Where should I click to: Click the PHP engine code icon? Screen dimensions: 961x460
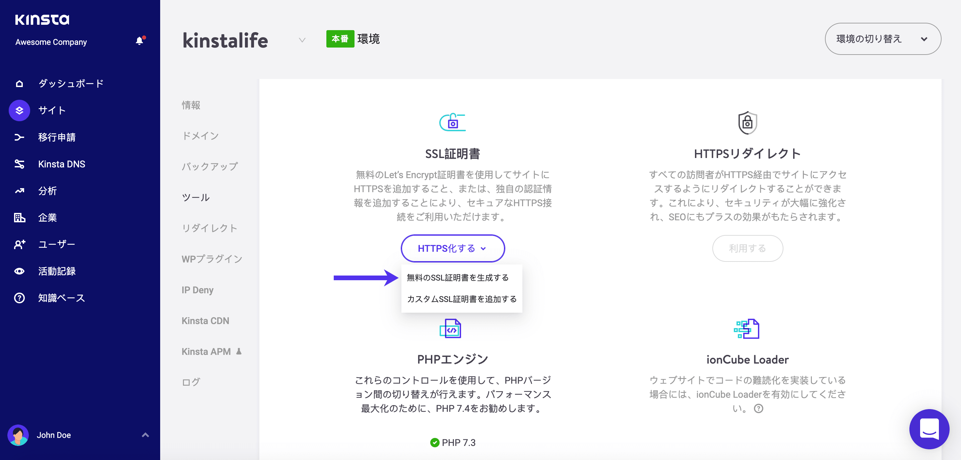tap(450, 328)
